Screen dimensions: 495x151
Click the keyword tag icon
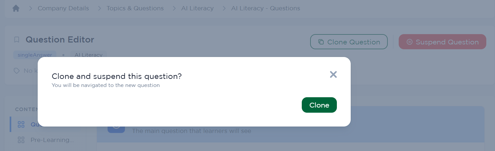(x=17, y=71)
